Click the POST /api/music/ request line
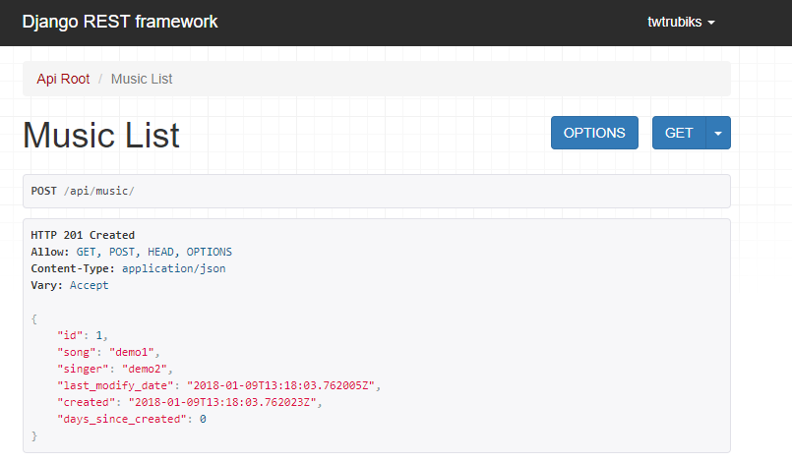This screenshot has height=462, width=792. tap(83, 191)
